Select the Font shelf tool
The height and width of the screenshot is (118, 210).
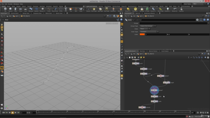tap(66, 10)
